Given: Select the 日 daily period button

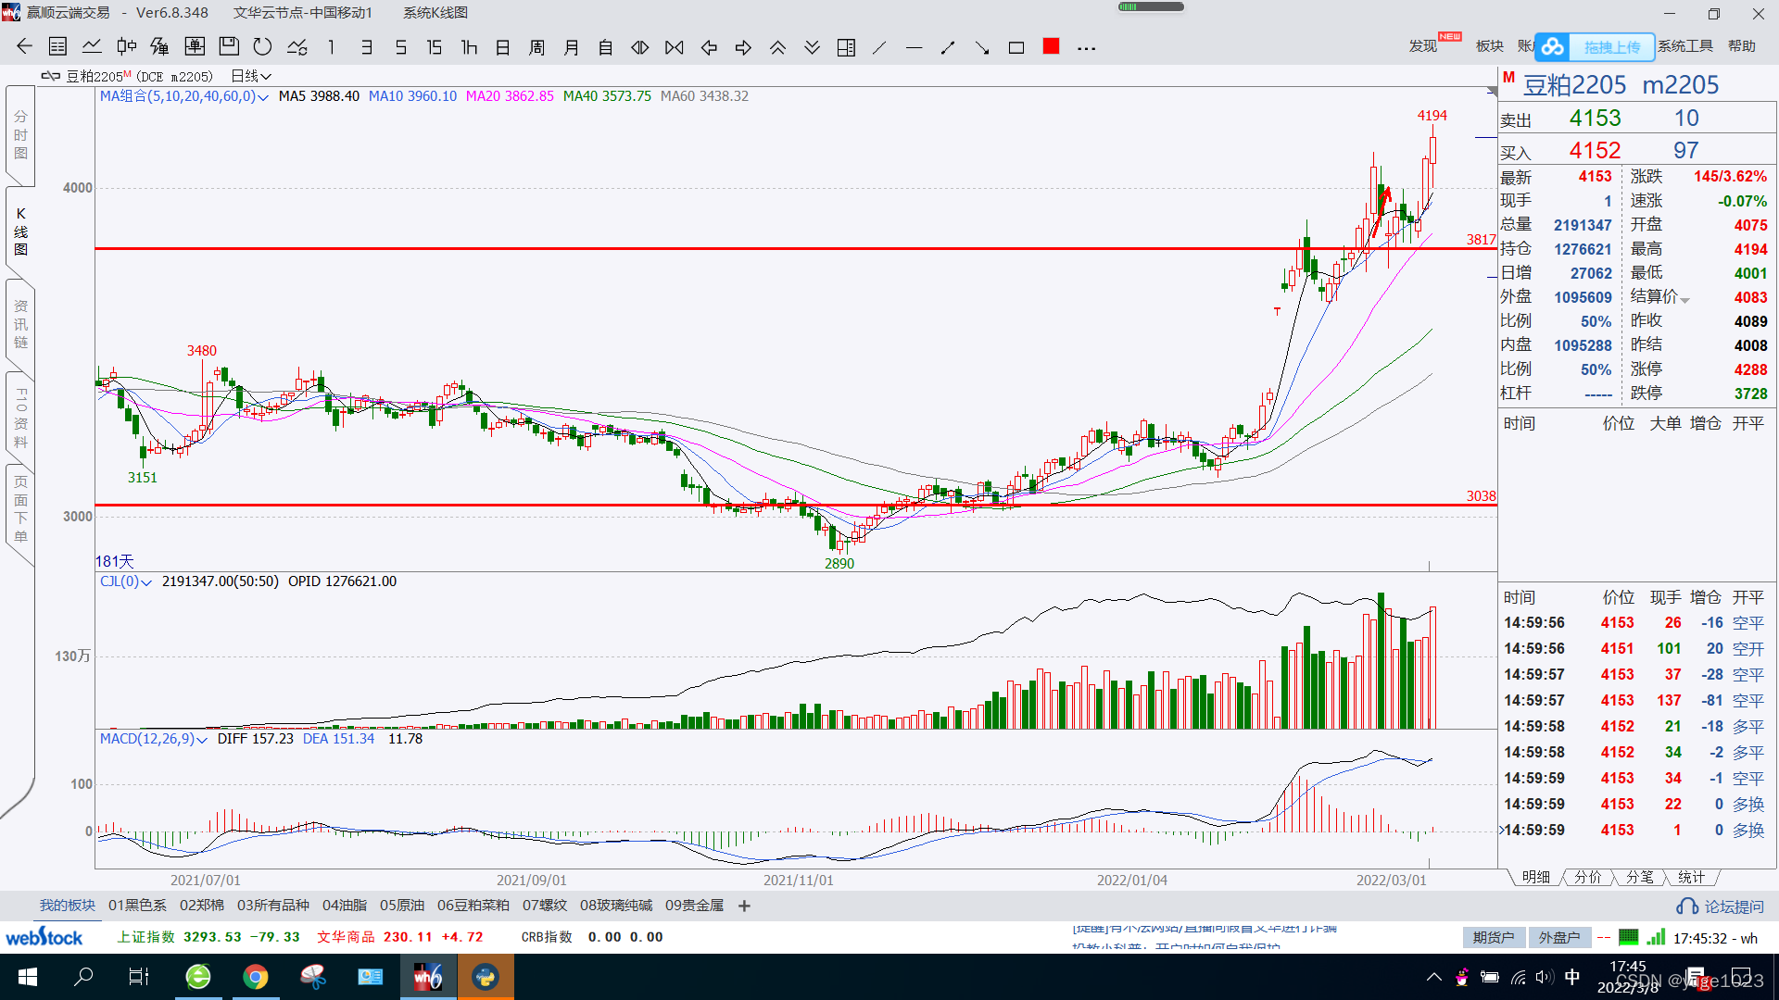Looking at the screenshot, I should point(503,47).
